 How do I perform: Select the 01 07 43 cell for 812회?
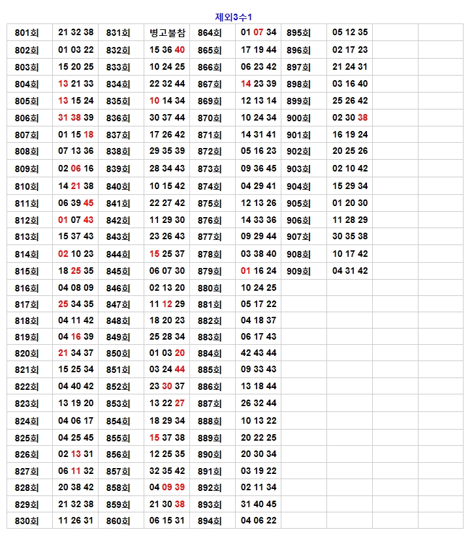coord(76,220)
